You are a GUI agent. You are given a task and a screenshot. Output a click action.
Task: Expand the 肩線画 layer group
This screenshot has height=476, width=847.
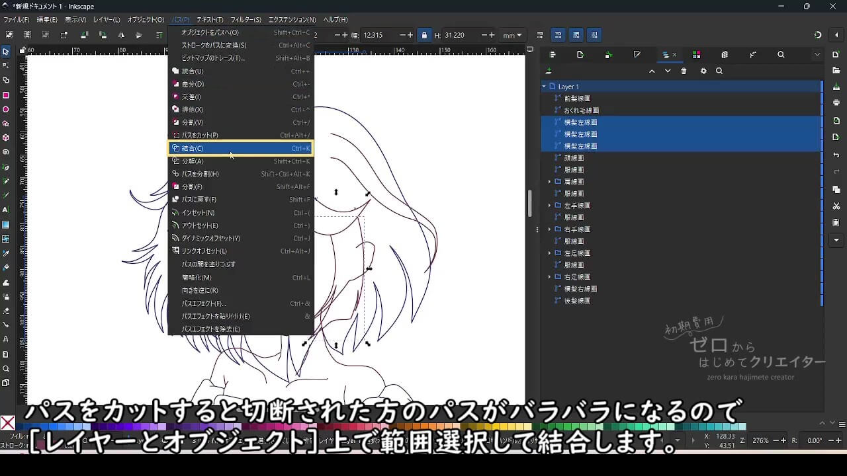pos(549,182)
